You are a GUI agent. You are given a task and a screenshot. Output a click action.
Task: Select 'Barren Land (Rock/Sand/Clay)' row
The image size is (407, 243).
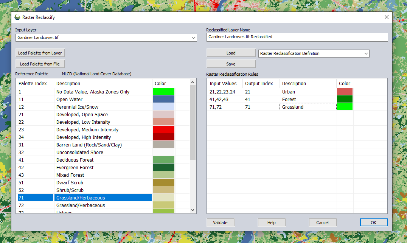(96, 145)
